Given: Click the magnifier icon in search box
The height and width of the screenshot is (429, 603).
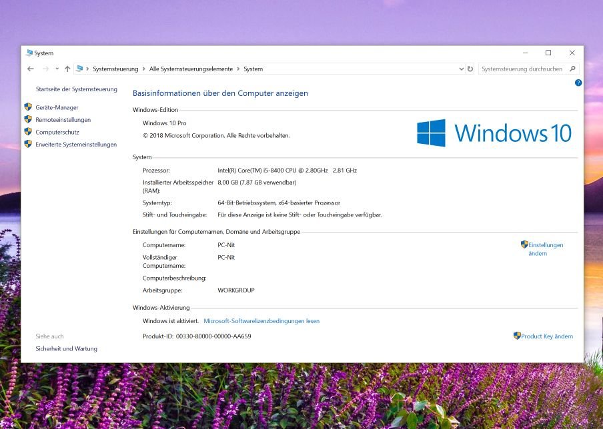Looking at the screenshot, I should pos(573,69).
